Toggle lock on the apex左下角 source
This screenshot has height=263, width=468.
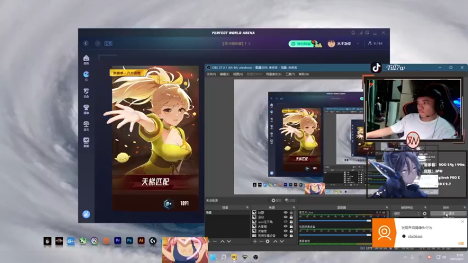[x=291, y=222]
